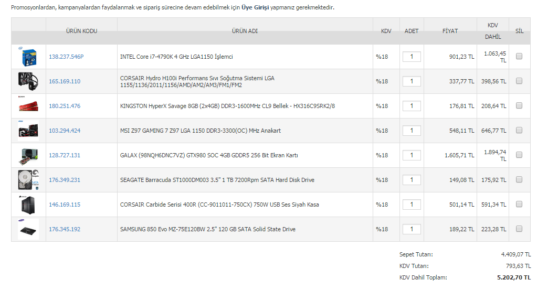Focus the quantity box for MSI Z97 Gaming 7
This screenshot has height=290, width=537.
(412, 131)
